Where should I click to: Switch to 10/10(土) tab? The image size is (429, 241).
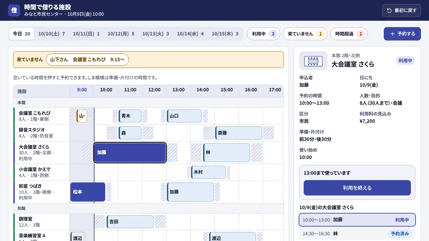52,34
